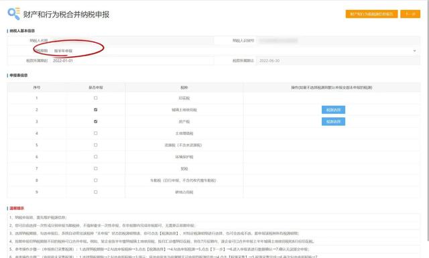This screenshot has height=258, width=429.
Task: Click 税源选择 button in 房产税 row
Action: tap(333, 121)
